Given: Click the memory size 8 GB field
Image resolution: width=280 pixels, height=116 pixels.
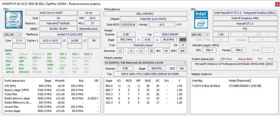Looking at the screenshot, I should coord(126,34).
